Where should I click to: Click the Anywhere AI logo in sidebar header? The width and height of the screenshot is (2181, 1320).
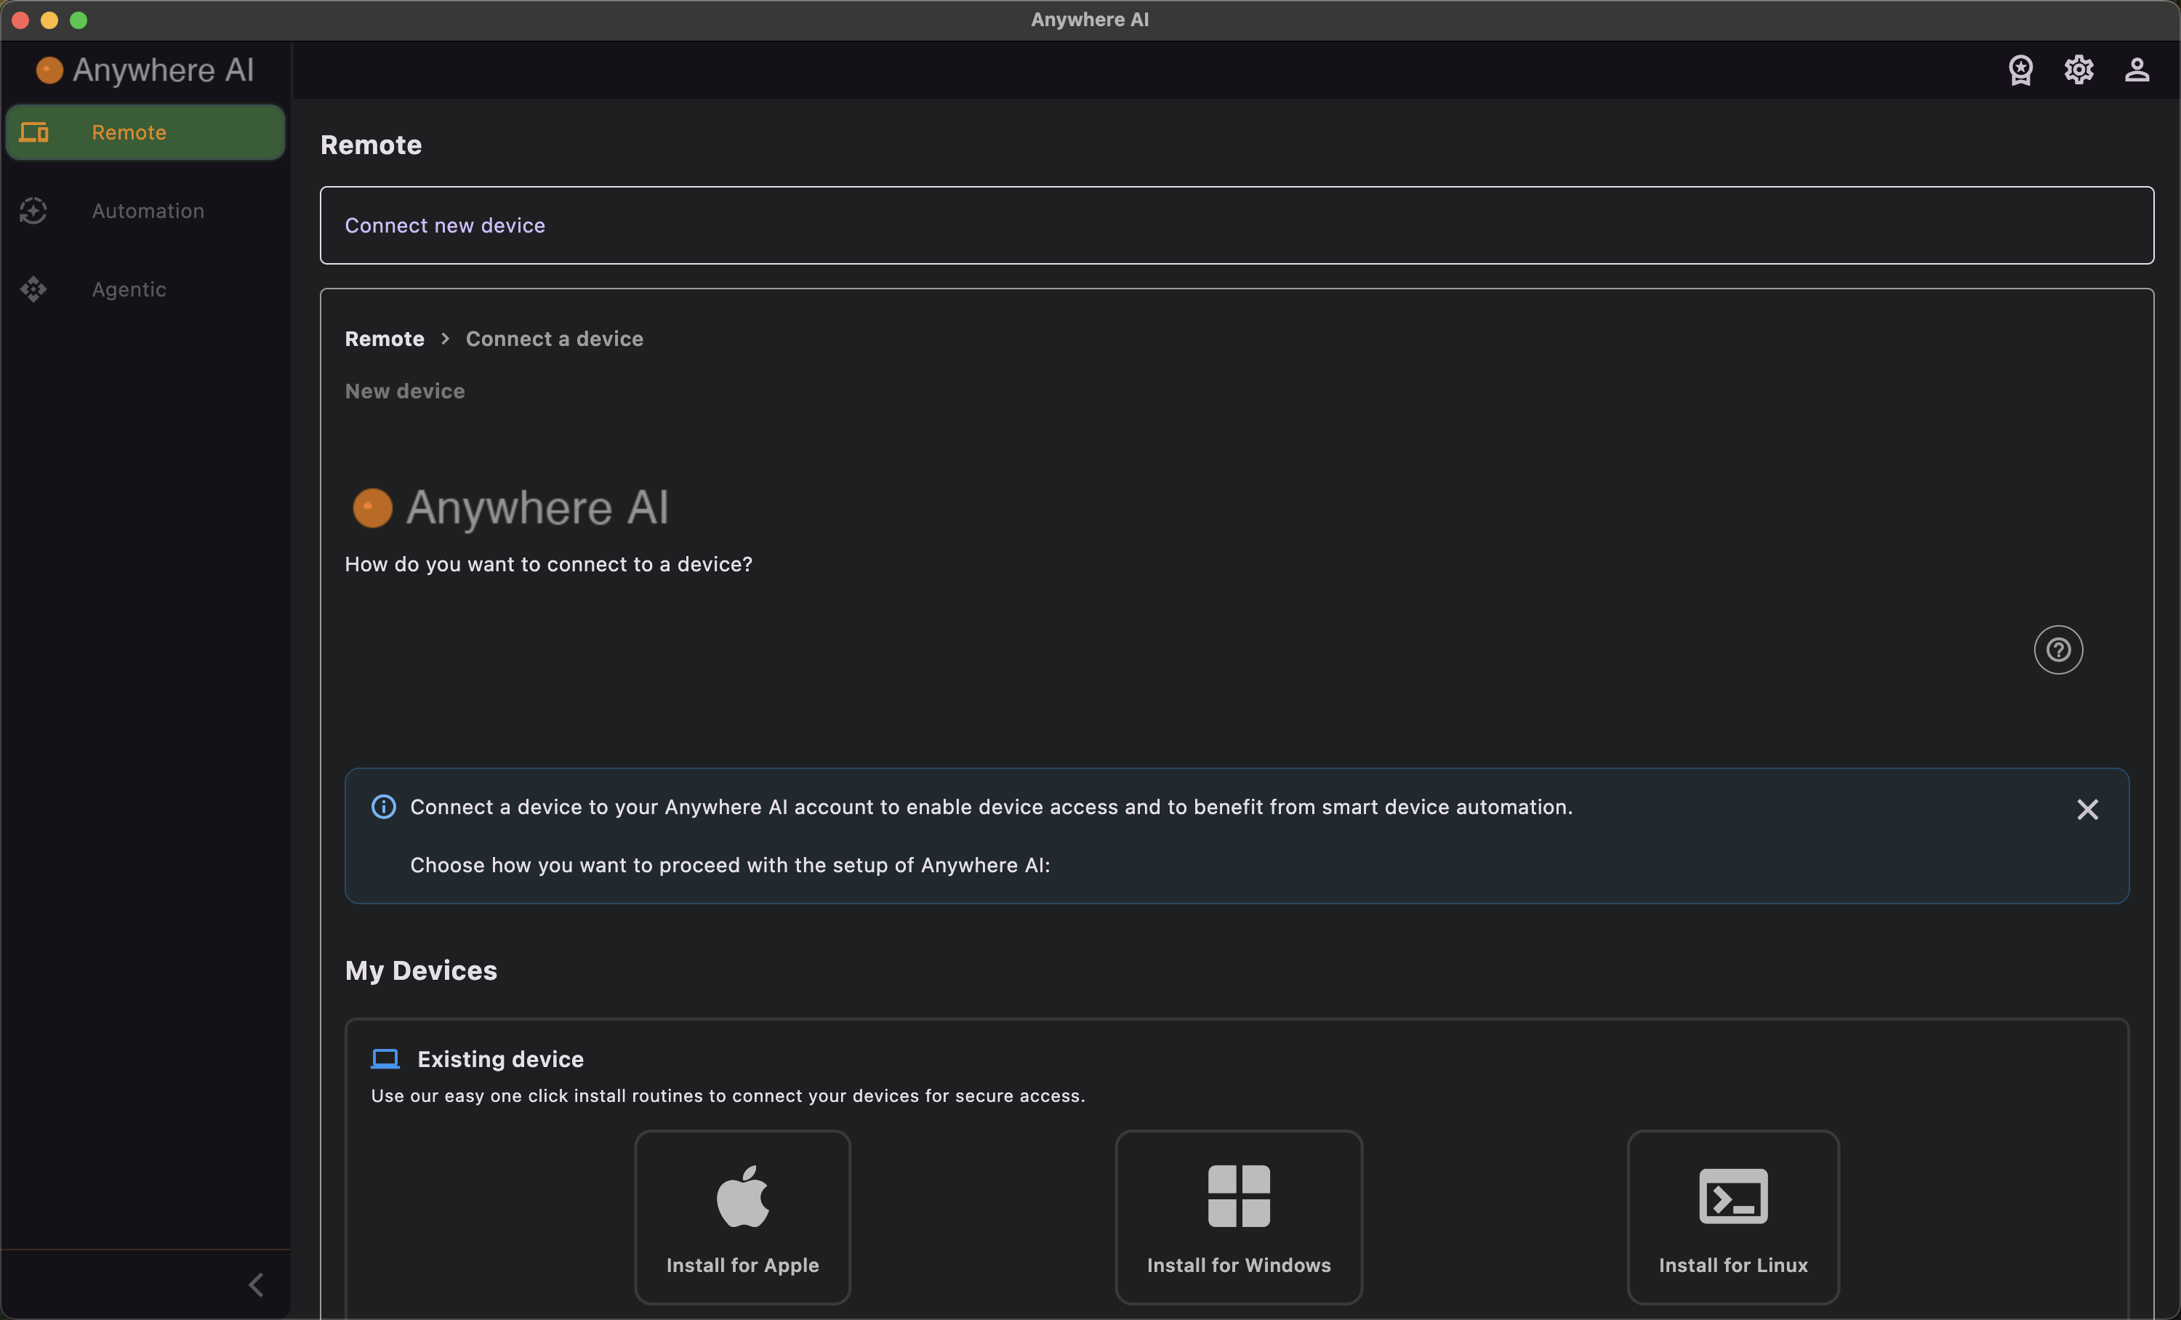(x=145, y=70)
